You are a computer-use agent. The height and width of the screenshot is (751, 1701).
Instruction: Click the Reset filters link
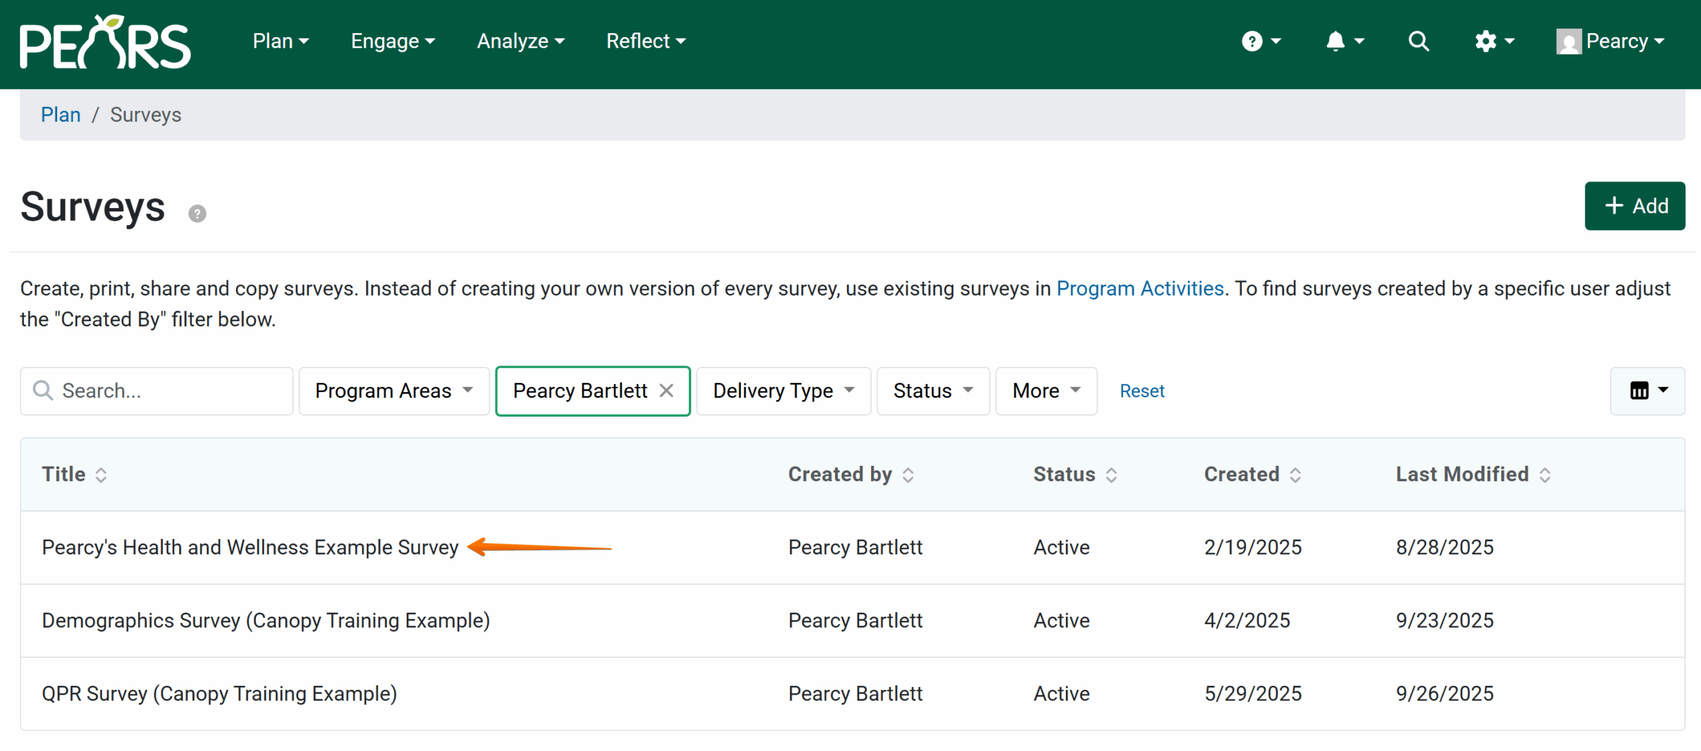coord(1142,391)
